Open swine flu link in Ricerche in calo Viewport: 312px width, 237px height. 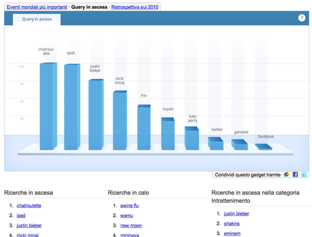pos(129,206)
